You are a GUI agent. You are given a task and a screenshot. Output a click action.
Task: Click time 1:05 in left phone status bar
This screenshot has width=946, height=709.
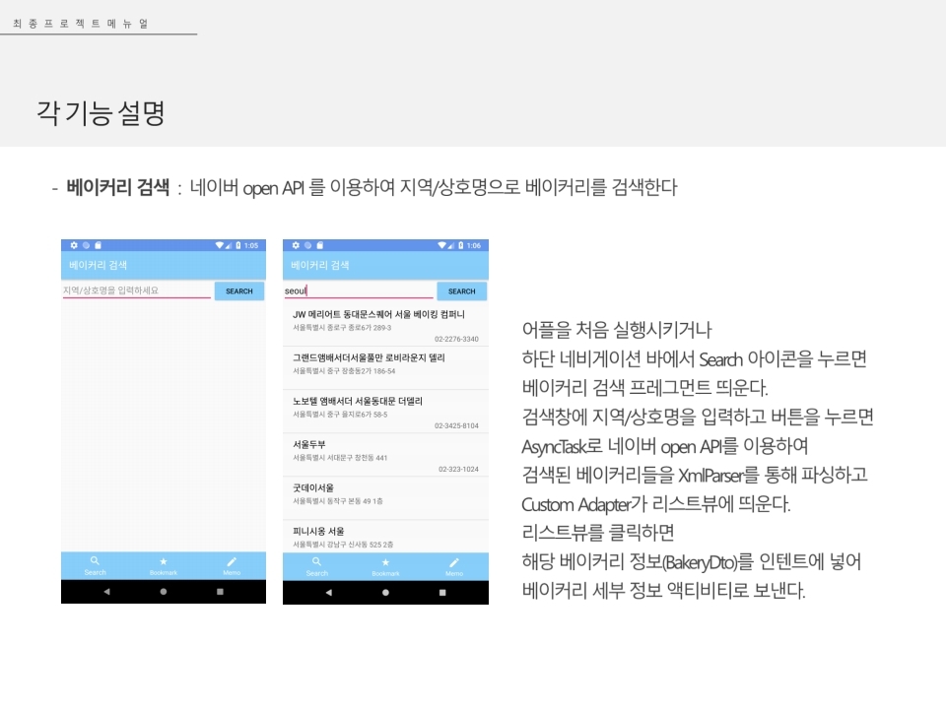point(251,245)
